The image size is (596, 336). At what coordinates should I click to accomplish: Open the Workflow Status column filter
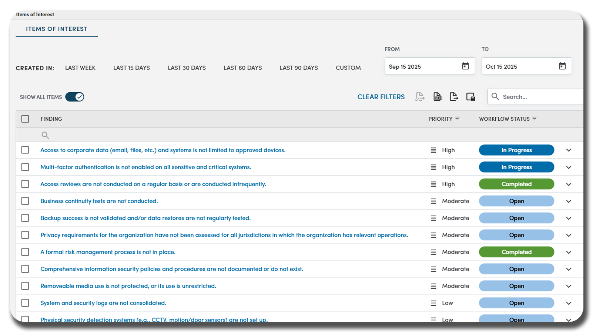coord(535,119)
